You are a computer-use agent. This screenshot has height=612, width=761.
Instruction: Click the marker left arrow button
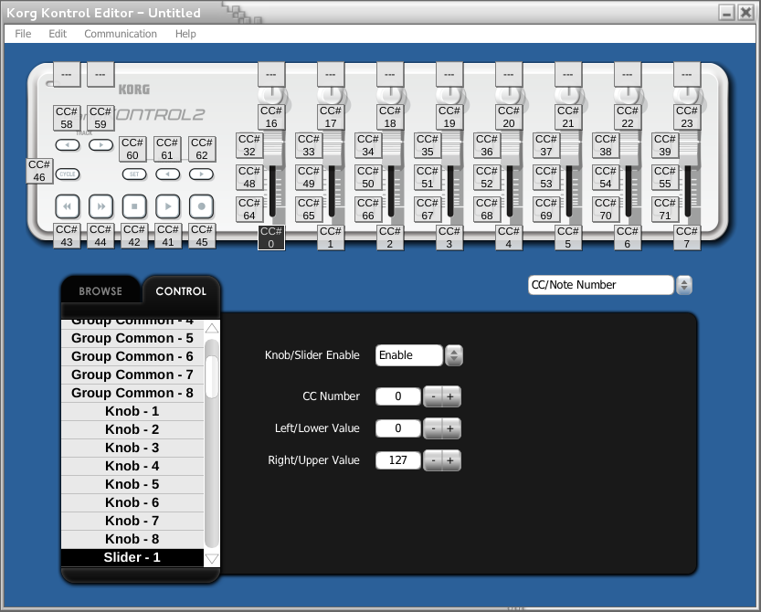168,174
